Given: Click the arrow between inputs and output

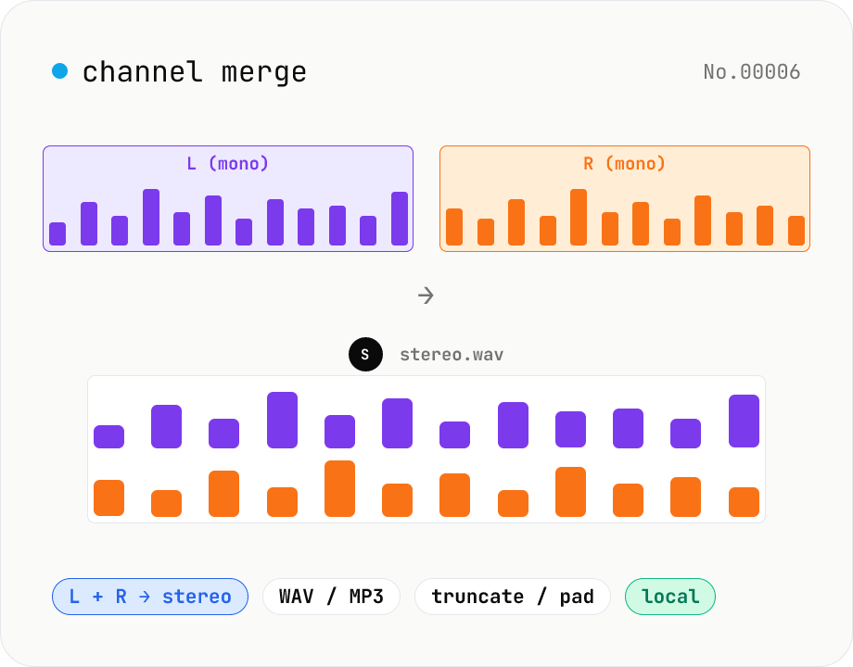Looking at the screenshot, I should coord(426,296).
